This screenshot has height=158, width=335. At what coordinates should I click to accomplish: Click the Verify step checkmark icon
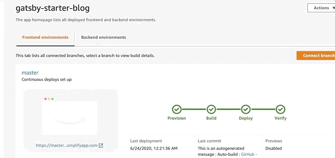click(x=280, y=109)
